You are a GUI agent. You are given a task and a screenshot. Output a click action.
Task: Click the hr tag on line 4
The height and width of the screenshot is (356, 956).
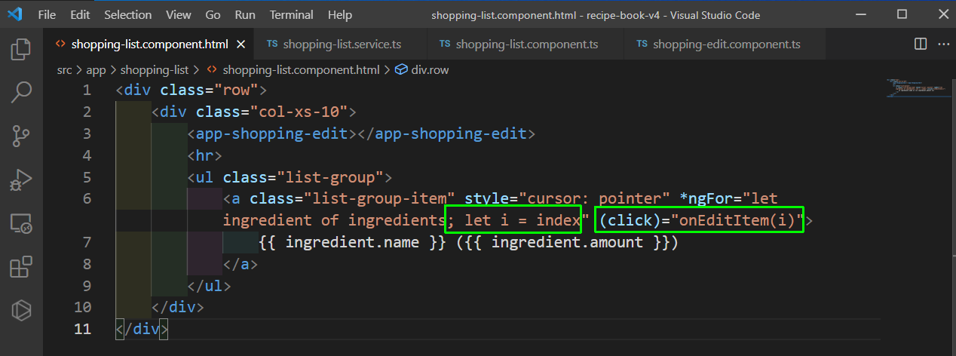point(205,155)
